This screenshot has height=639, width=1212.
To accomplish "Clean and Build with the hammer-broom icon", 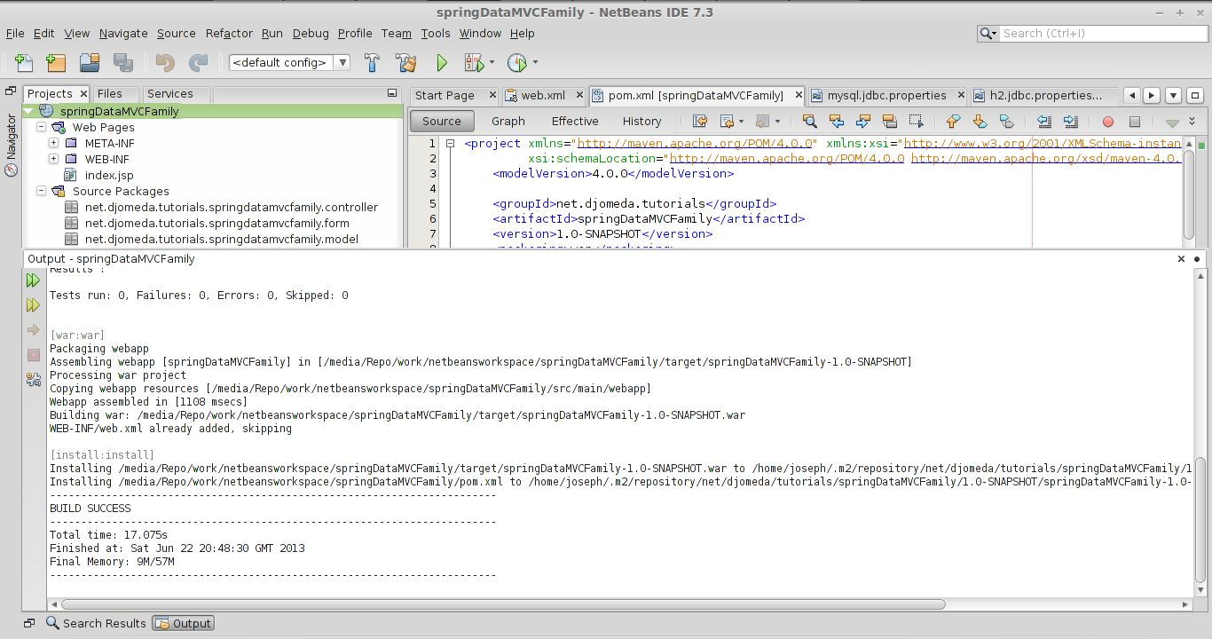I will click(406, 63).
